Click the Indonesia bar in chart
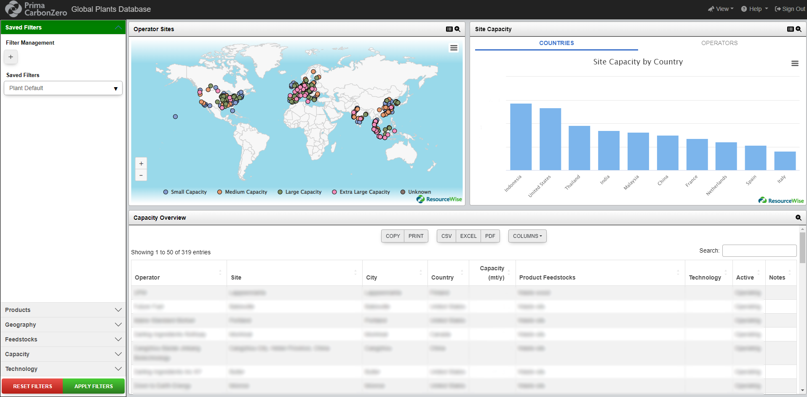The width and height of the screenshot is (807, 397). click(521, 137)
